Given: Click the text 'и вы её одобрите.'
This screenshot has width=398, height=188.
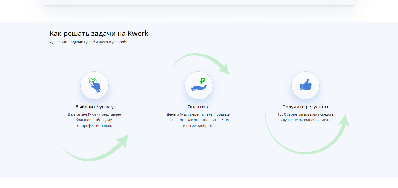Looking at the screenshot, I should [x=199, y=126].
